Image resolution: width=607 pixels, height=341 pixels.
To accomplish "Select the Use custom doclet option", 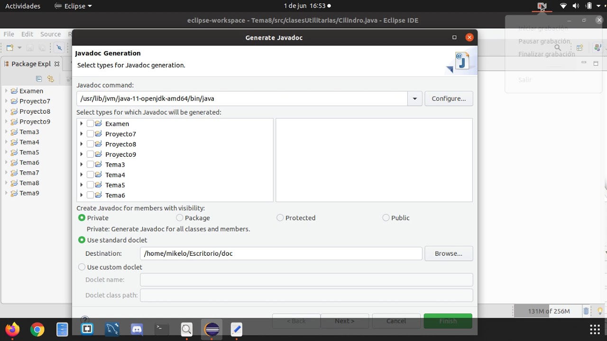I will [x=82, y=267].
